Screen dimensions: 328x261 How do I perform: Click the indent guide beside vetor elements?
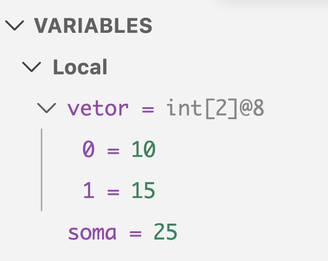coord(42,170)
